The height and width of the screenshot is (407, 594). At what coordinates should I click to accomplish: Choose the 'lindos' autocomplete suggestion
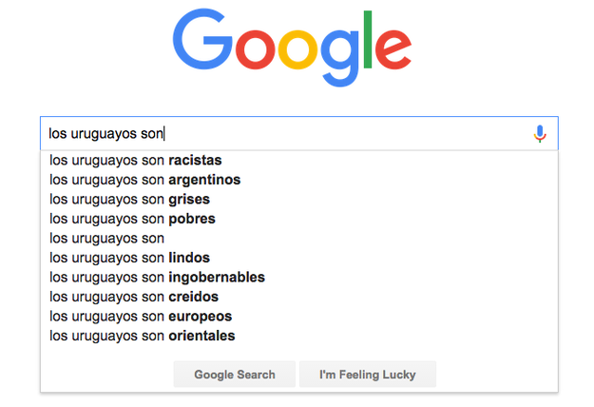pos(299,258)
